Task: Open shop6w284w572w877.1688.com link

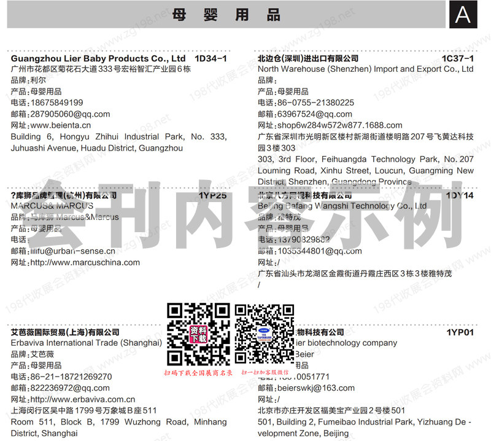Action: tap(340, 125)
